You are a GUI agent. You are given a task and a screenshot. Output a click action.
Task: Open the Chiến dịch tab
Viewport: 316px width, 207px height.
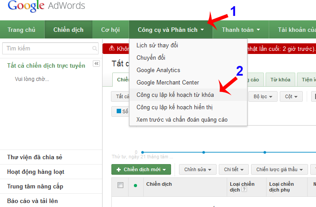coord(69,30)
